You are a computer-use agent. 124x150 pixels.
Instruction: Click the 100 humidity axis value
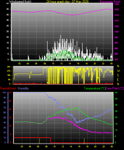[x=4, y=93]
